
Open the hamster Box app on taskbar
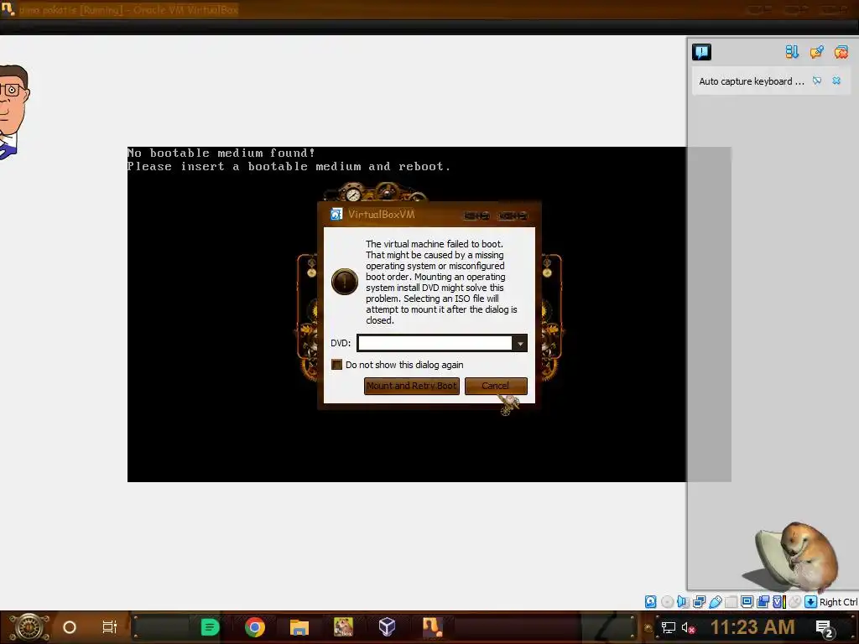[343, 627]
